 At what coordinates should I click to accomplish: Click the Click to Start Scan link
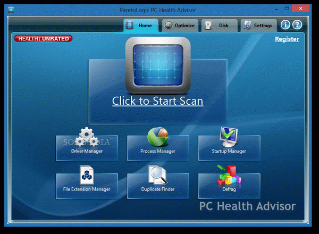tap(158, 101)
